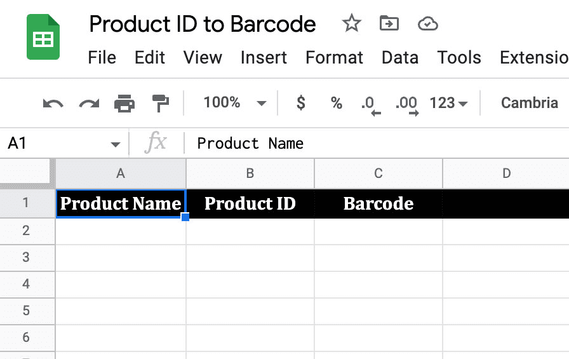This screenshot has height=359, width=569.
Task: Open the Cambria font selector
Action: coord(529,103)
